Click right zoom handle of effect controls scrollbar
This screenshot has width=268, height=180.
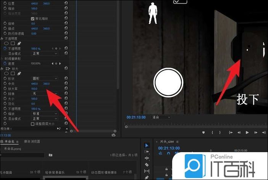pyautogui.click(x=115, y=131)
